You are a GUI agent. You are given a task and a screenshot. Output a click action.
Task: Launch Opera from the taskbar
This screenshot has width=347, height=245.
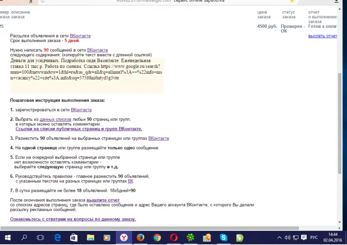[174, 238]
